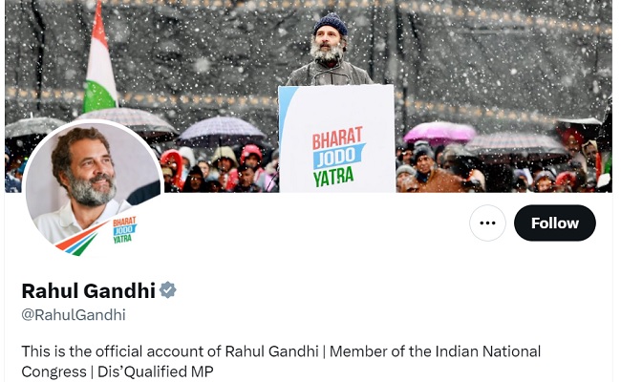Click the speaker's blue beanie hat
The width and height of the screenshot is (621, 382).
pos(331,24)
